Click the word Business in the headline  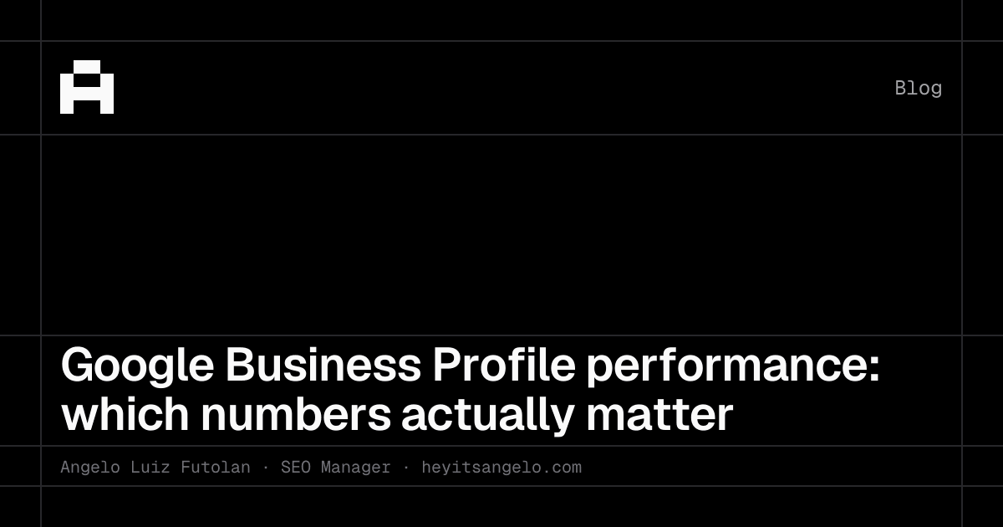pyautogui.click(x=322, y=365)
